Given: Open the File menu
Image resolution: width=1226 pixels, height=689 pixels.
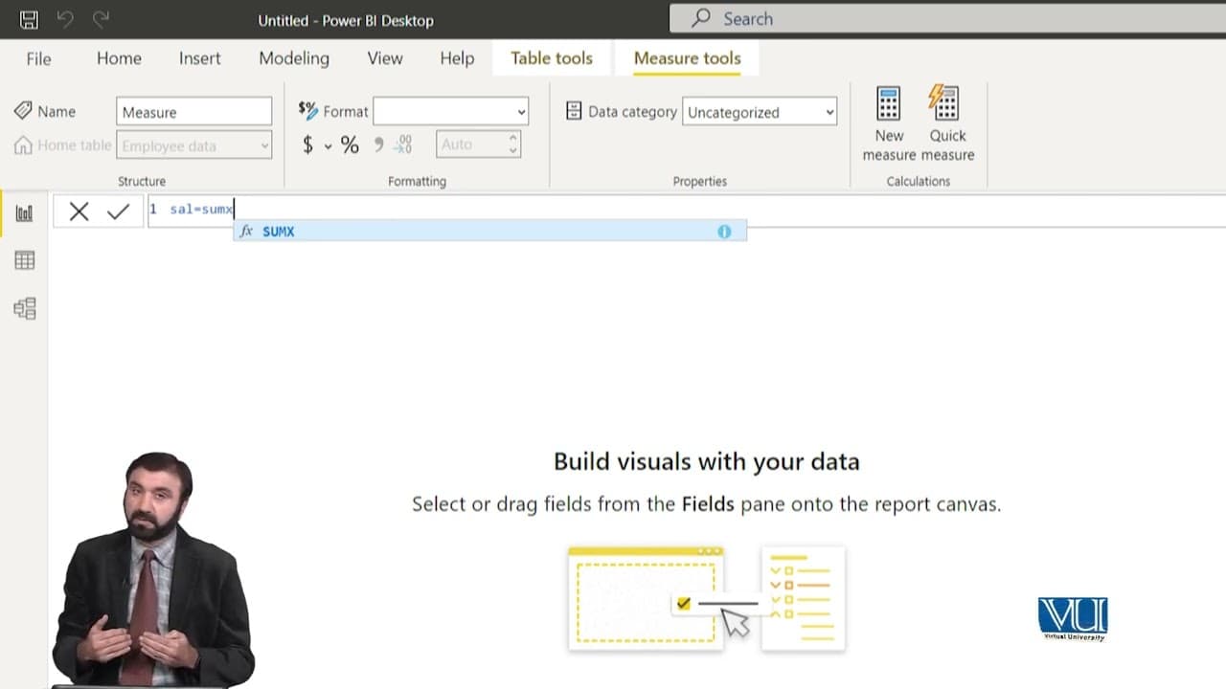Looking at the screenshot, I should tap(38, 58).
